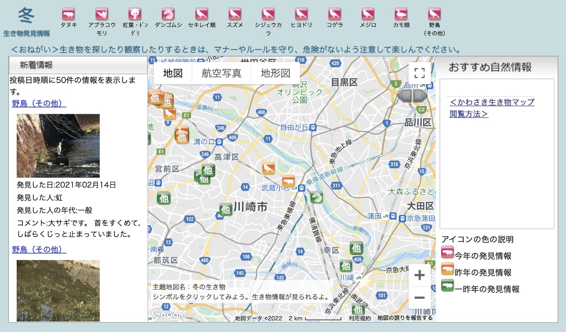Click the アイコンの色の説明 label
The image size is (566, 332).
[x=478, y=239]
